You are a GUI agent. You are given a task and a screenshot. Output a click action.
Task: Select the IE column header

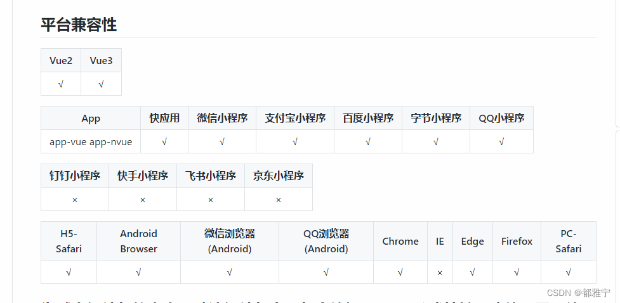[440, 241]
